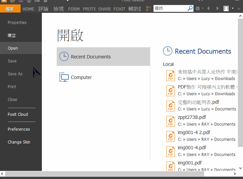Image resolution: width=243 pixels, height=179 pixels.
Task: Go to previous search result arrow
Action: point(208,8)
